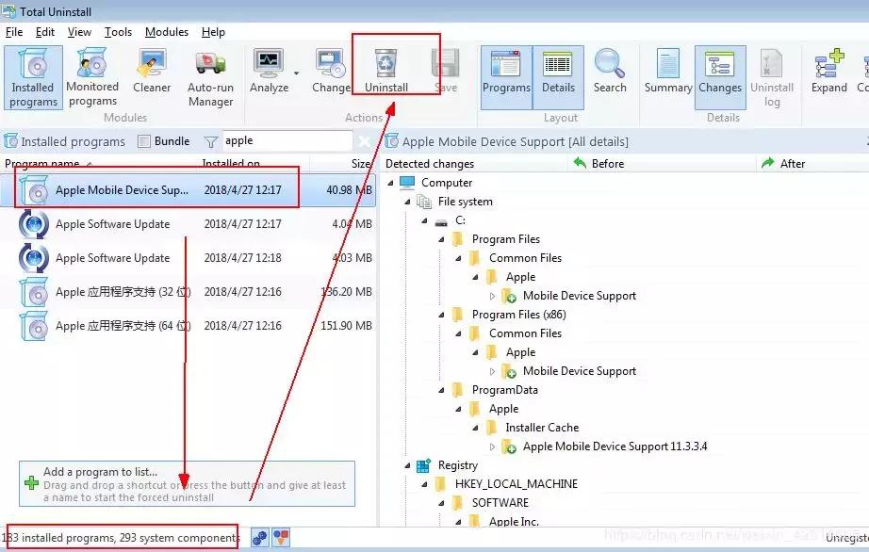
Task: Open the Uninstall log view
Action: (x=772, y=77)
